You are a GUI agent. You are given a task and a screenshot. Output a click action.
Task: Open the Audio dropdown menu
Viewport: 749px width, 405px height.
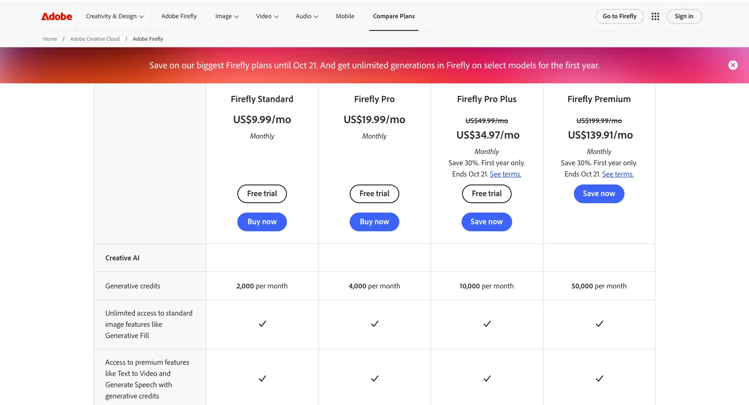(x=307, y=16)
